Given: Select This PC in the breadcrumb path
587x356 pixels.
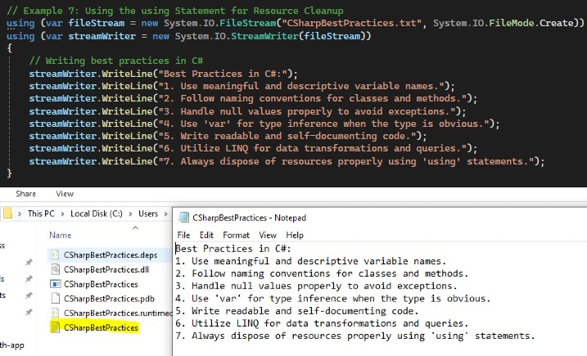Looking at the screenshot, I should pyautogui.click(x=41, y=214).
